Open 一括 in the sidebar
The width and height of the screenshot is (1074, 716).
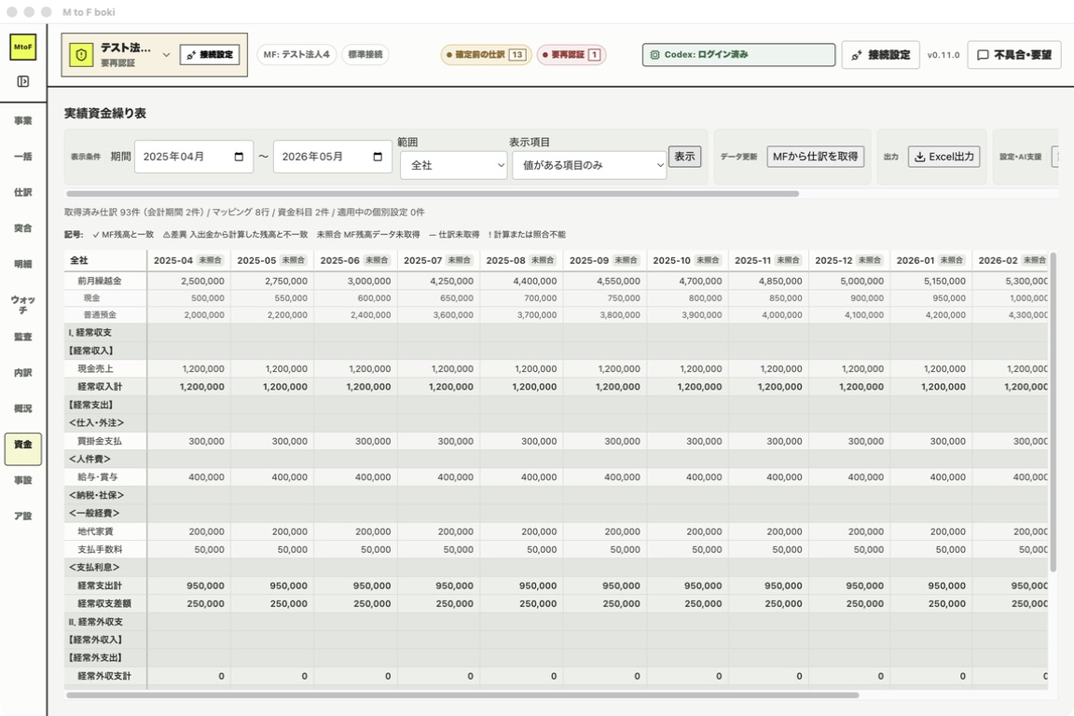22,157
